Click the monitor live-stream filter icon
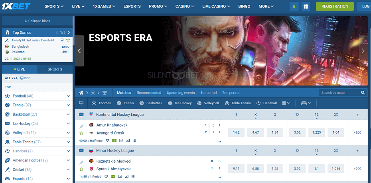 (81, 103)
